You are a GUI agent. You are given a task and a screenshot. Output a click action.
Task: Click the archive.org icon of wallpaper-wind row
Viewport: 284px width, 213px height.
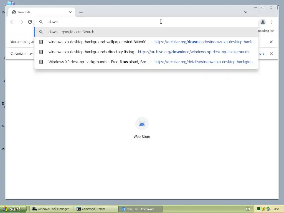tap(41, 42)
